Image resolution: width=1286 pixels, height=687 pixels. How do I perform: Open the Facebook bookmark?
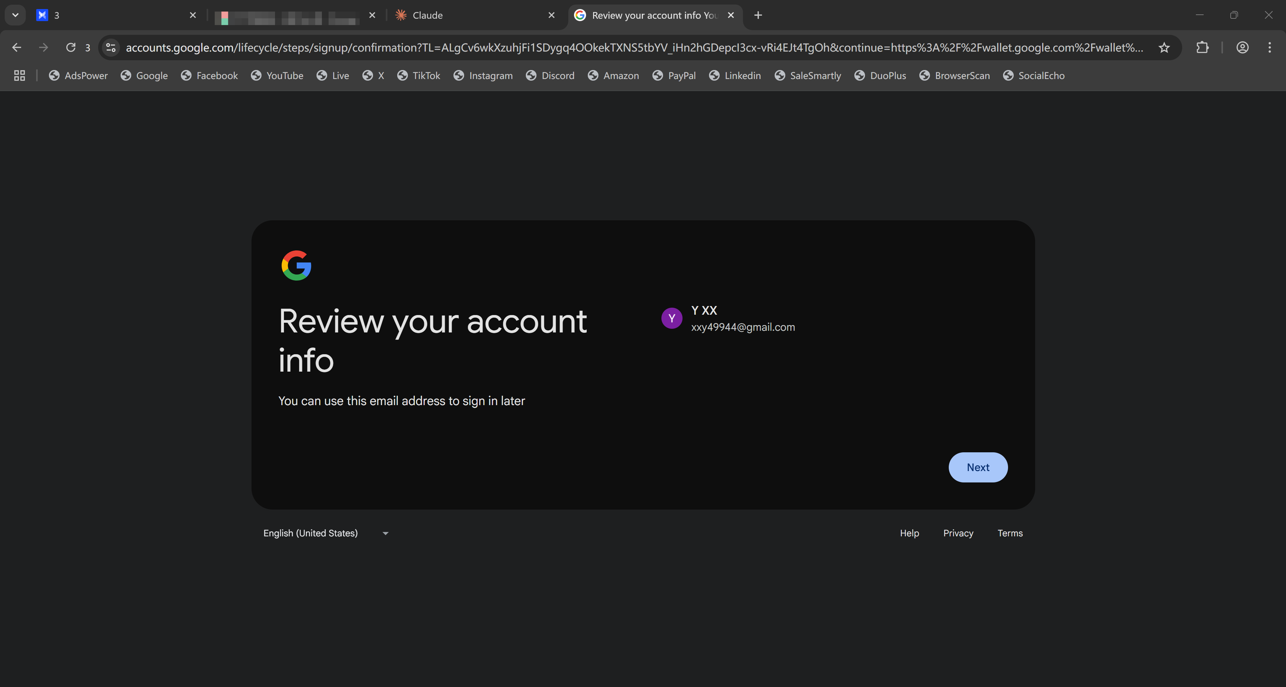pyautogui.click(x=209, y=75)
